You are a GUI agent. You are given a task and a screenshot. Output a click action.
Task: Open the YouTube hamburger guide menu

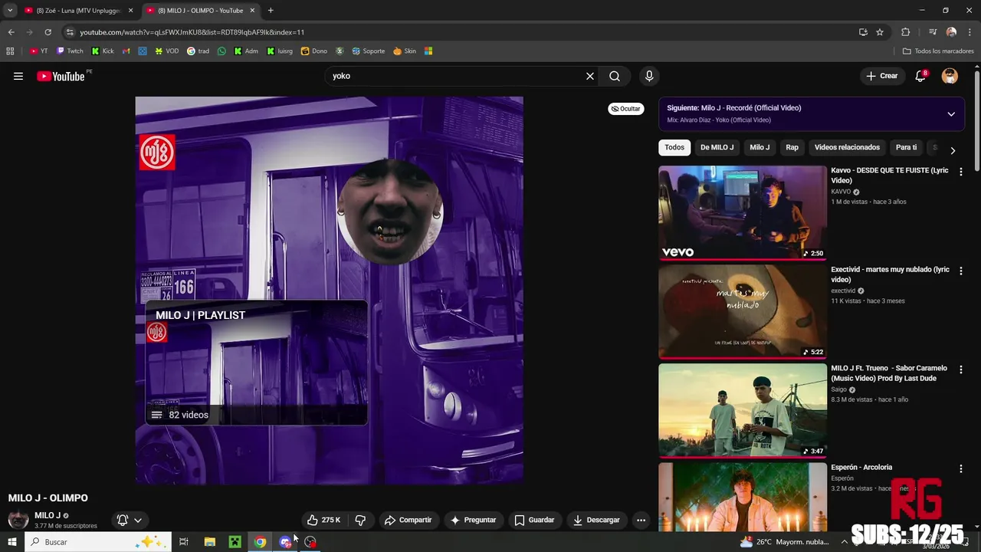pos(18,76)
